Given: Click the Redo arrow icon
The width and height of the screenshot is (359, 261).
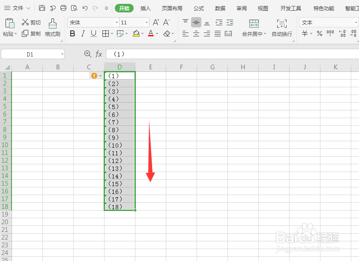Looking at the screenshot, I should pos(95,8).
